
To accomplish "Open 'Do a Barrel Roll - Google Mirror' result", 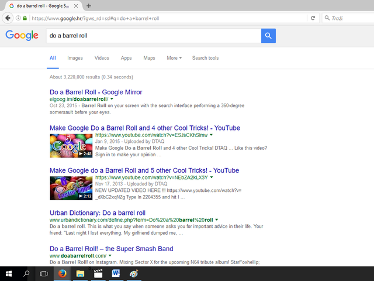I will (96, 92).
